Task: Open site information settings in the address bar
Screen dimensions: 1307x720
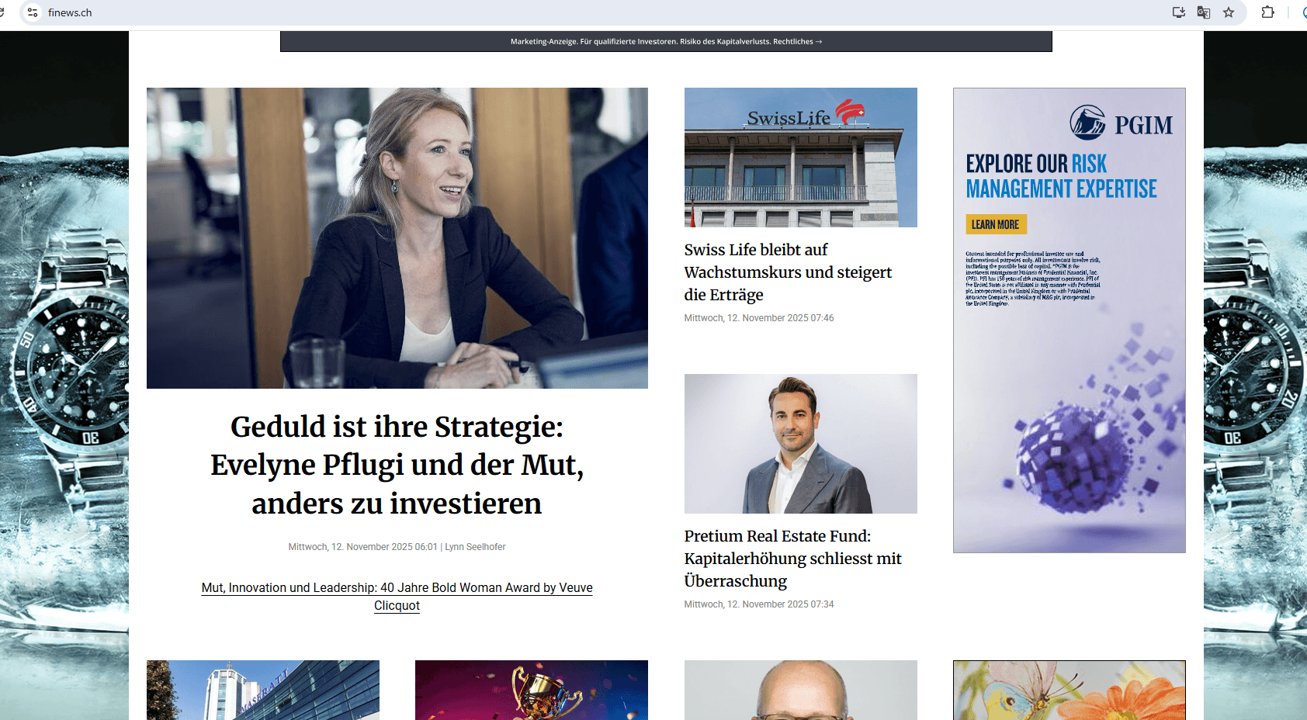Action: (32, 12)
